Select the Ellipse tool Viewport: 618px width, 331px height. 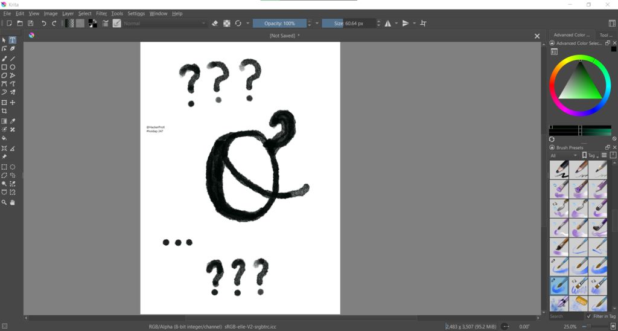13,67
